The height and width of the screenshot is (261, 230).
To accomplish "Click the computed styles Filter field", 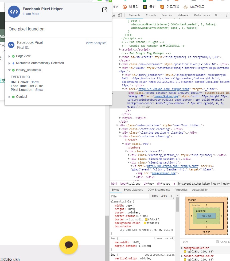I will coord(198,242).
